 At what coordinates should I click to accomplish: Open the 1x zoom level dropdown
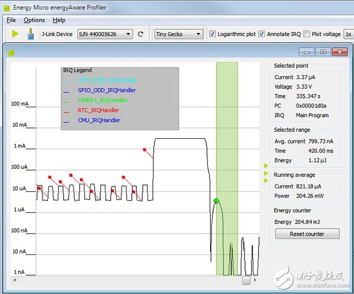pyautogui.click(x=349, y=34)
